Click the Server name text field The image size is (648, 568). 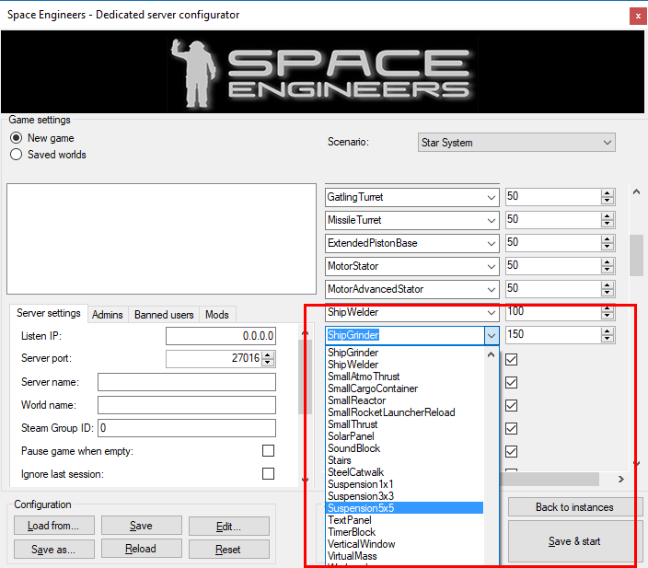click(186, 382)
